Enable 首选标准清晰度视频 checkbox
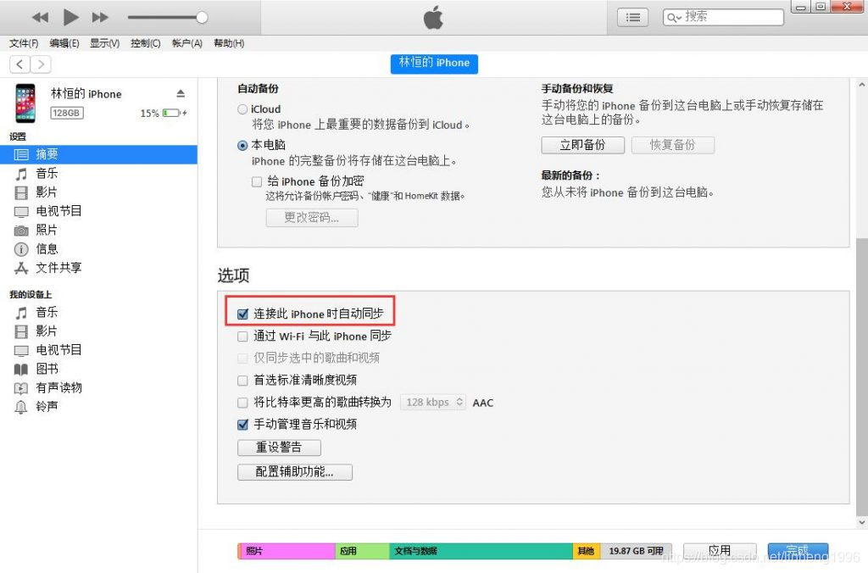 point(242,381)
